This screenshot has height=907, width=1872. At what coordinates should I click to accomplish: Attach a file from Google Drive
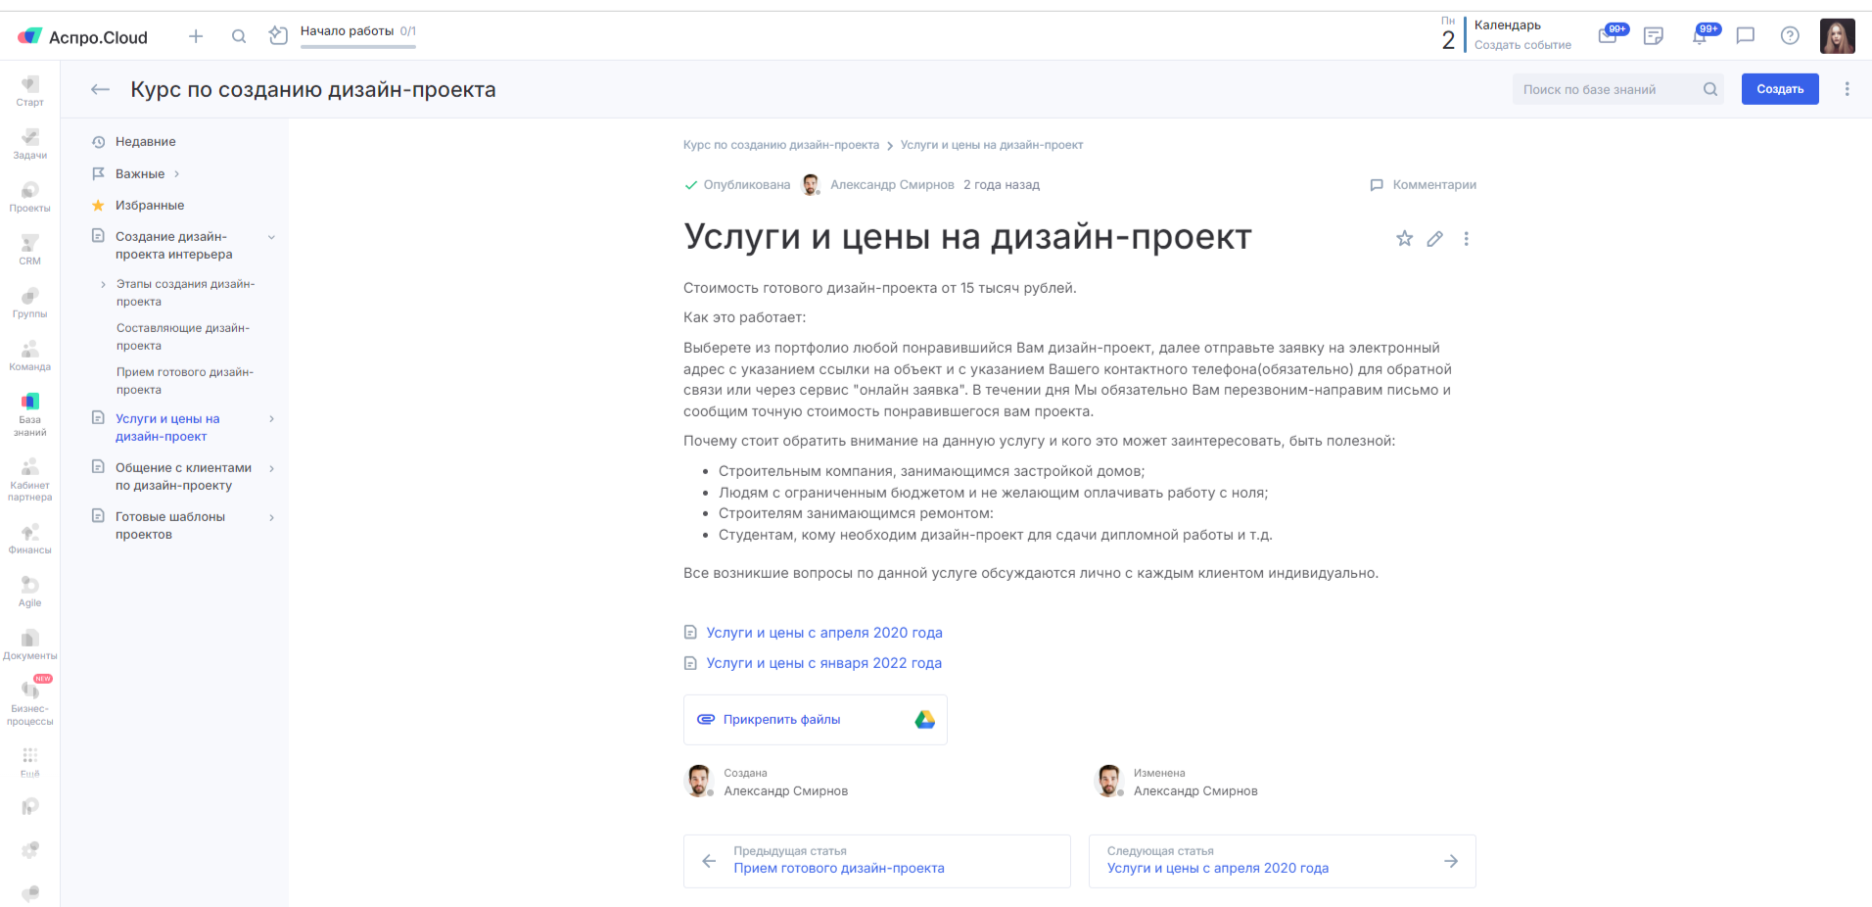(x=924, y=720)
